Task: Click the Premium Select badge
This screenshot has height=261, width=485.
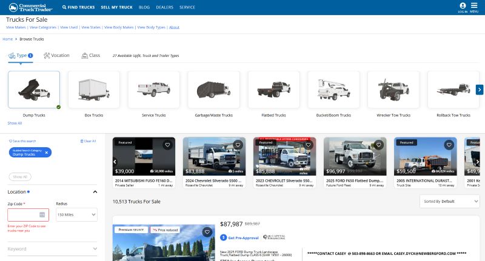Action: coord(131,230)
